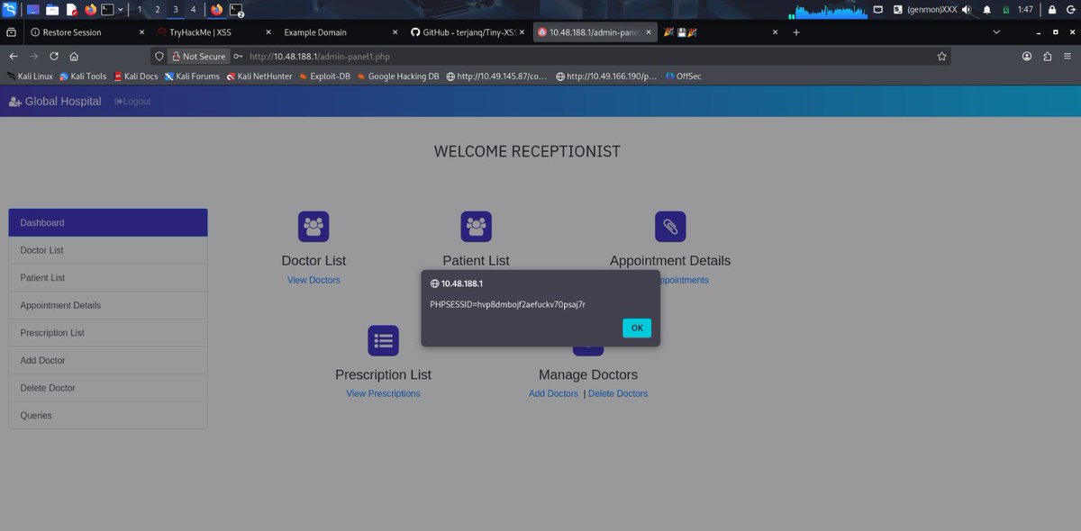Click the saved password key icon
The height and width of the screenshot is (531, 1081).
(238, 56)
